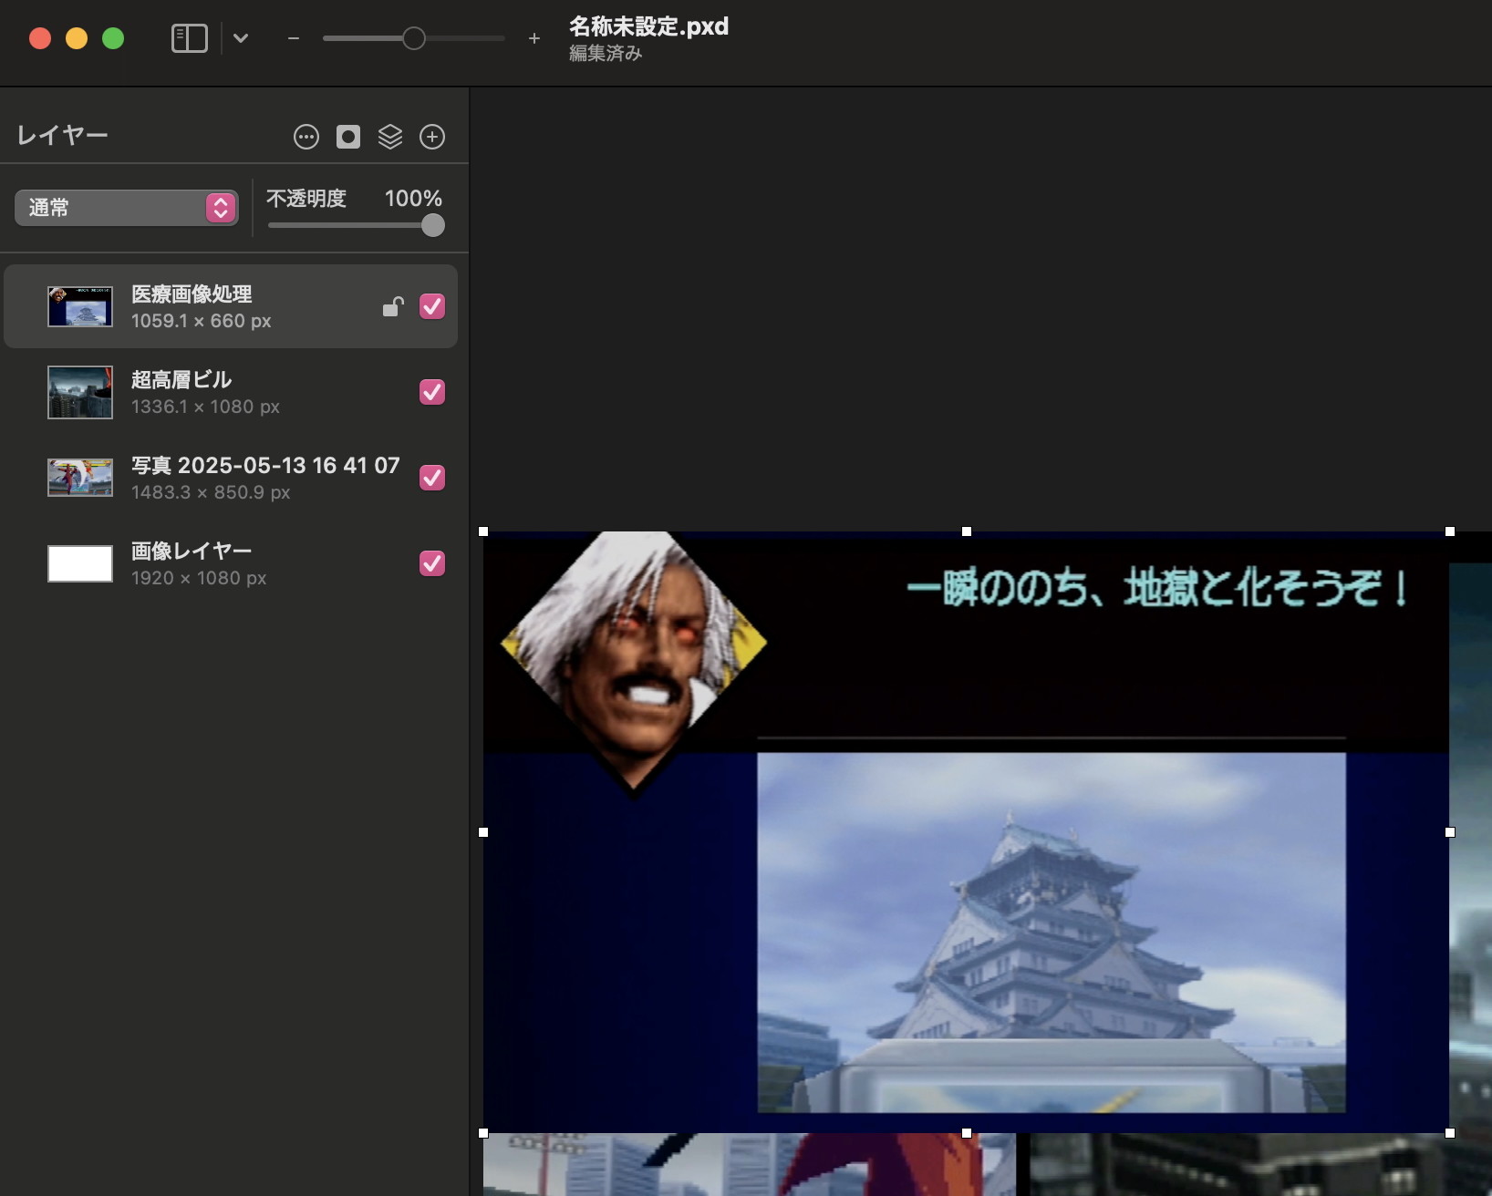Add a new layer with plus icon

[432, 137]
